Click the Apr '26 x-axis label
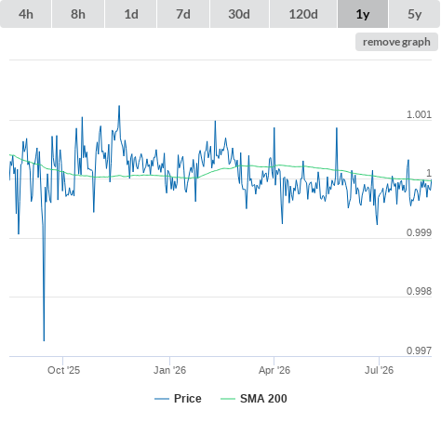This screenshot has height=423, width=441. tap(274, 370)
